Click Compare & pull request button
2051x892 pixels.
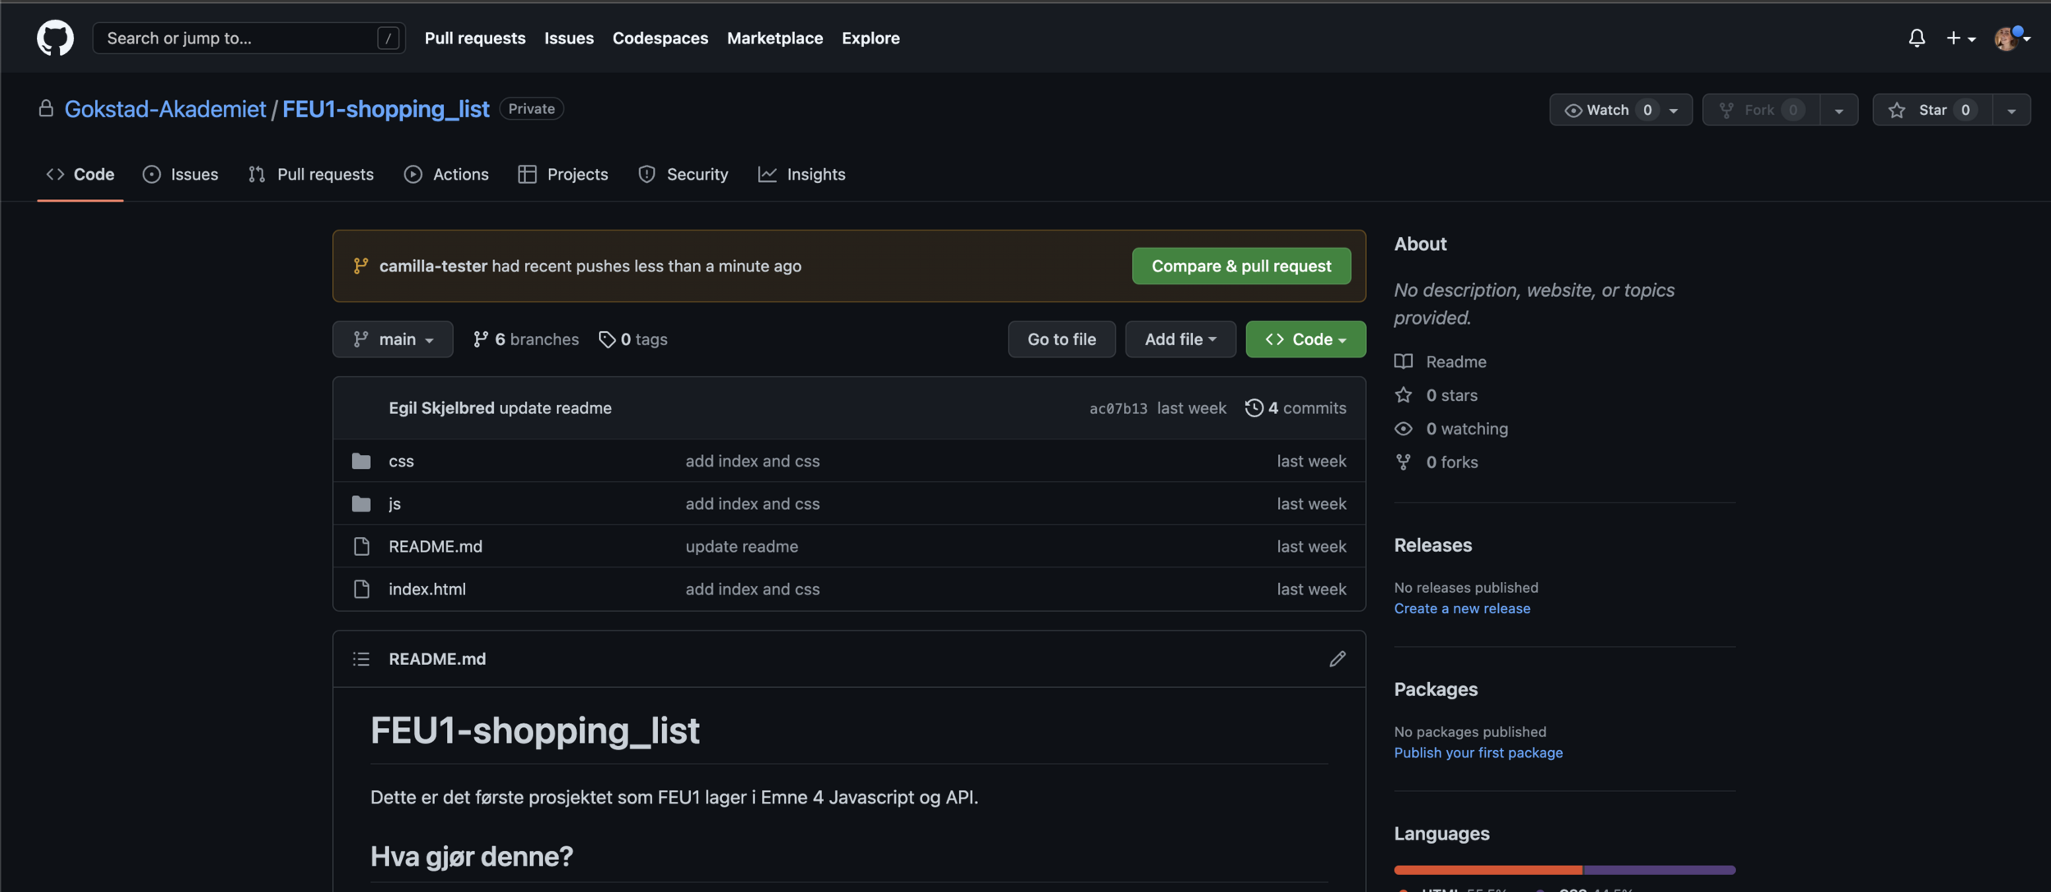coord(1240,266)
